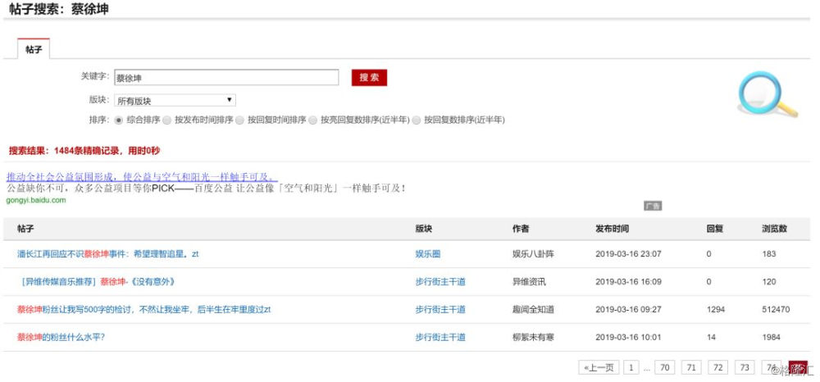The image size is (820, 382).
Task: Select 综合排序 radio button
Action: click(x=119, y=120)
